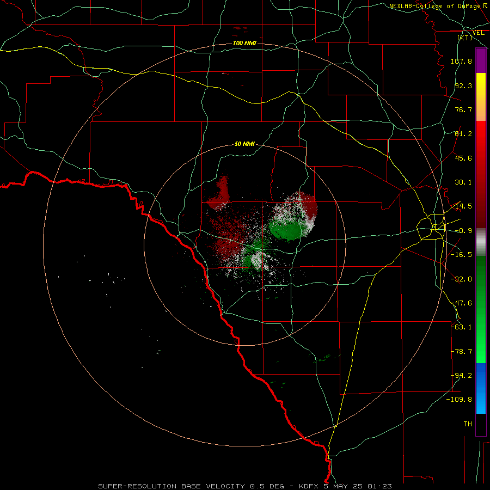Click the bottom caption SUPER-RESOLUTION BASE VELOCITY text

point(171,486)
